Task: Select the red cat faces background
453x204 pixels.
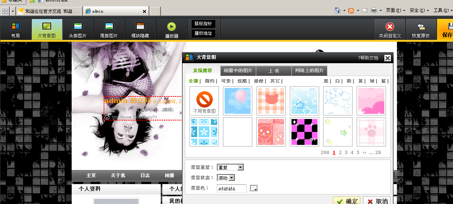Action: click(x=271, y=132)
